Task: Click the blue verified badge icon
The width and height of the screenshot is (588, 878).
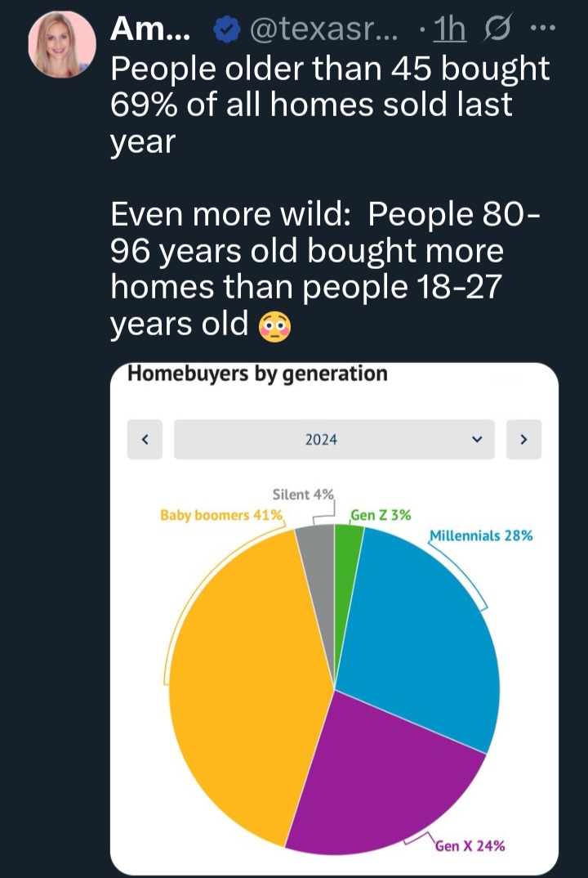Action: click(226, 31)
